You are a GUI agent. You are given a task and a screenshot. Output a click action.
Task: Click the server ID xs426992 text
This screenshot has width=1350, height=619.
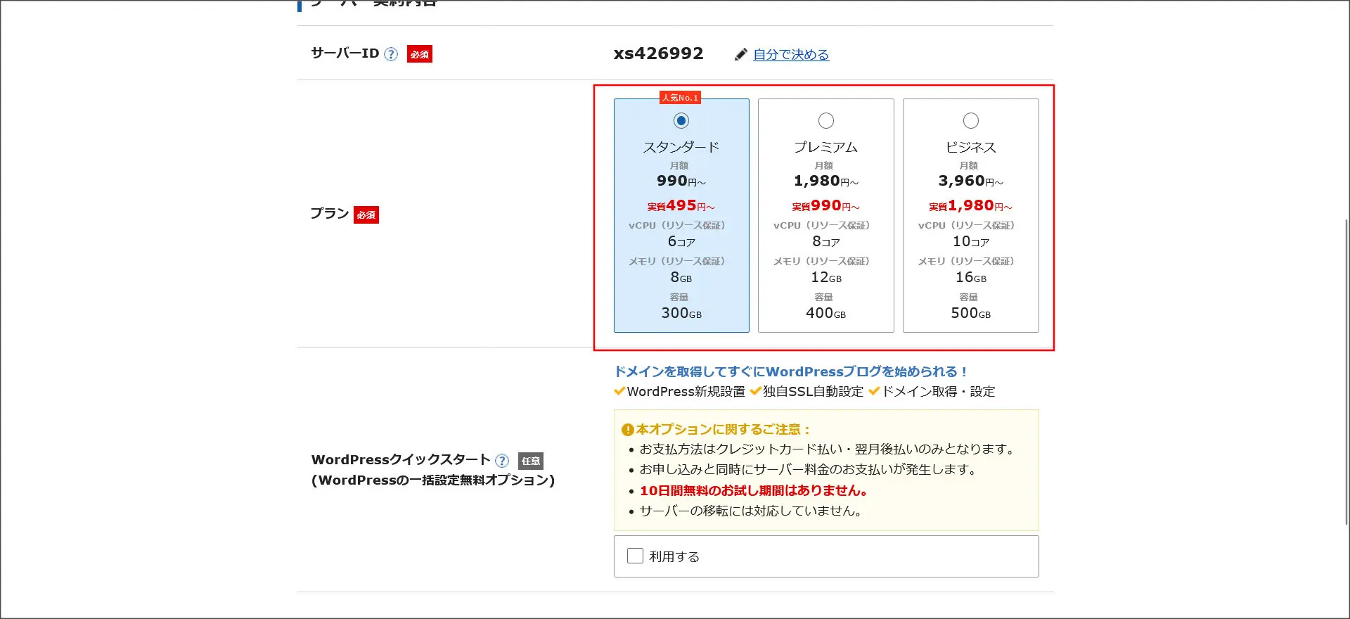pos(658,53)
